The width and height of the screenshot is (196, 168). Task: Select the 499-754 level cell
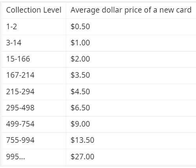point(34,124)
